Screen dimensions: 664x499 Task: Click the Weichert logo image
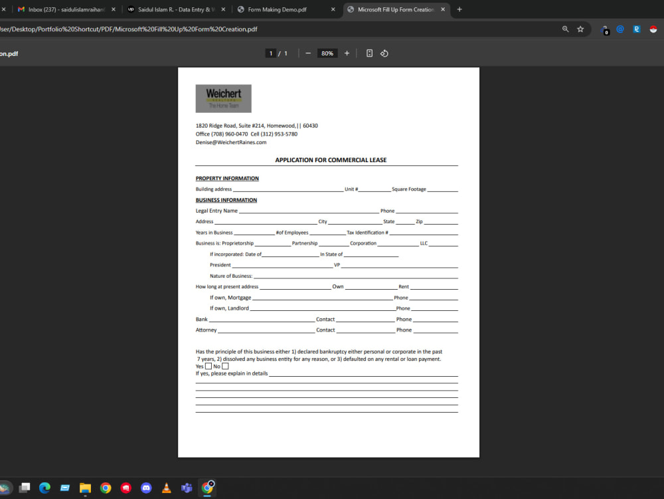point(224,99)
